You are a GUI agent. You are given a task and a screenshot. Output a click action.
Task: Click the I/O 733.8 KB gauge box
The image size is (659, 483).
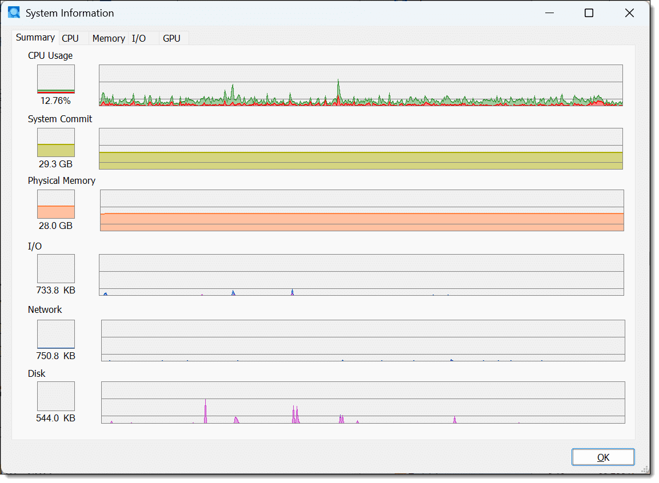[x=56, y=268]
